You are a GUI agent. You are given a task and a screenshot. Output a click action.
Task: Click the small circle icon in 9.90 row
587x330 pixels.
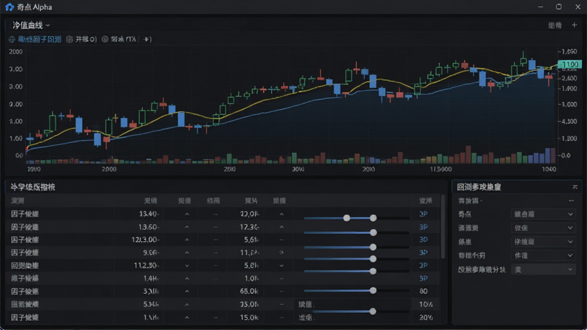[x=281, y=253]
